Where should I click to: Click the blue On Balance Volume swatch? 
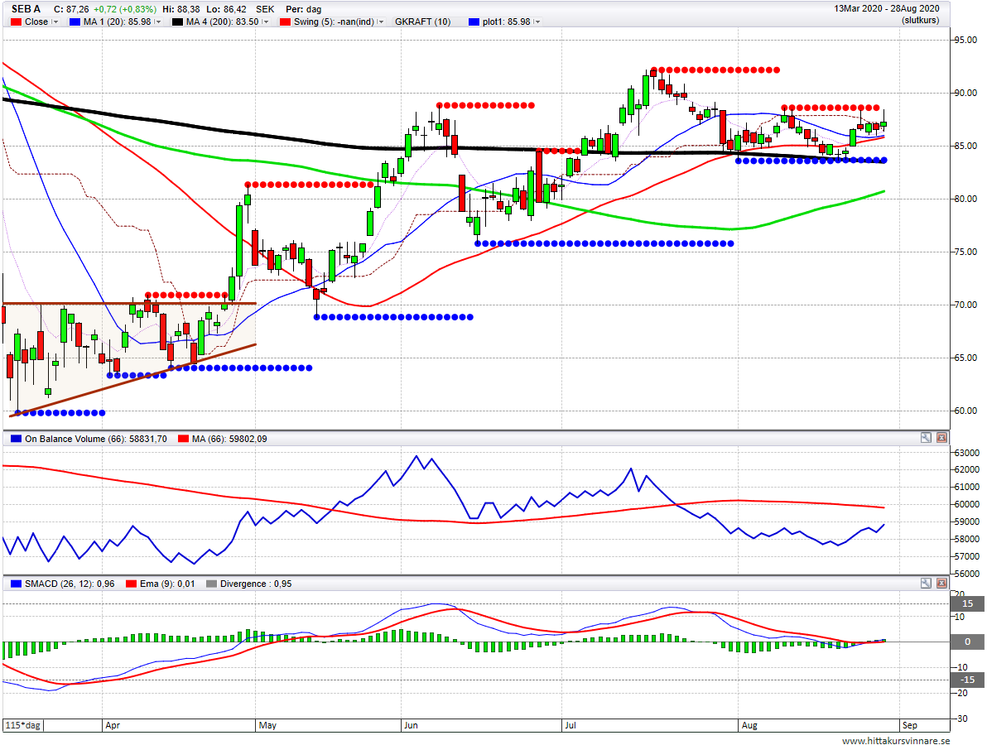pos(17,439)
